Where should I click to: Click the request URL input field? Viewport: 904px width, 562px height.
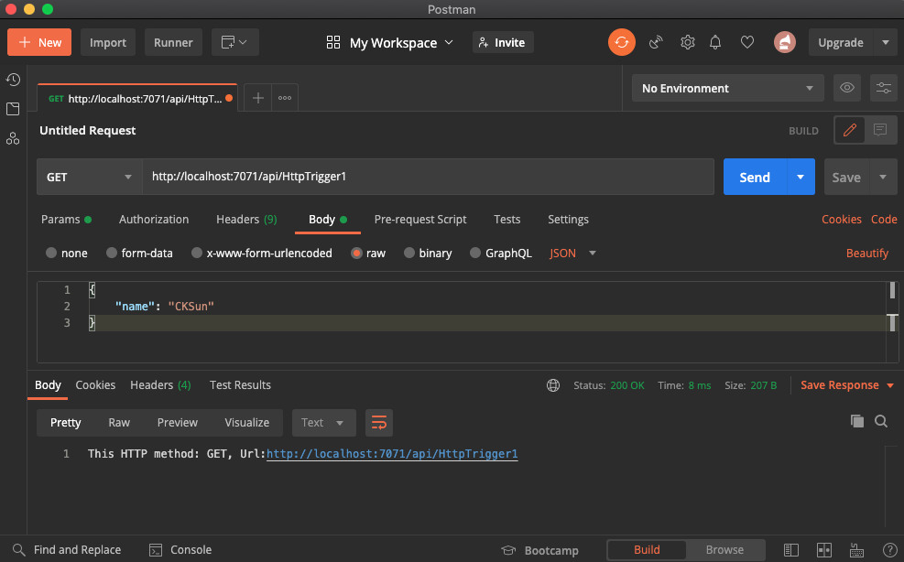pyautogui.click(x=428, y=177)
